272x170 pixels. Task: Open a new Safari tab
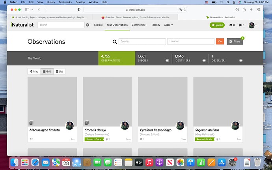click(x=251, y=10)
